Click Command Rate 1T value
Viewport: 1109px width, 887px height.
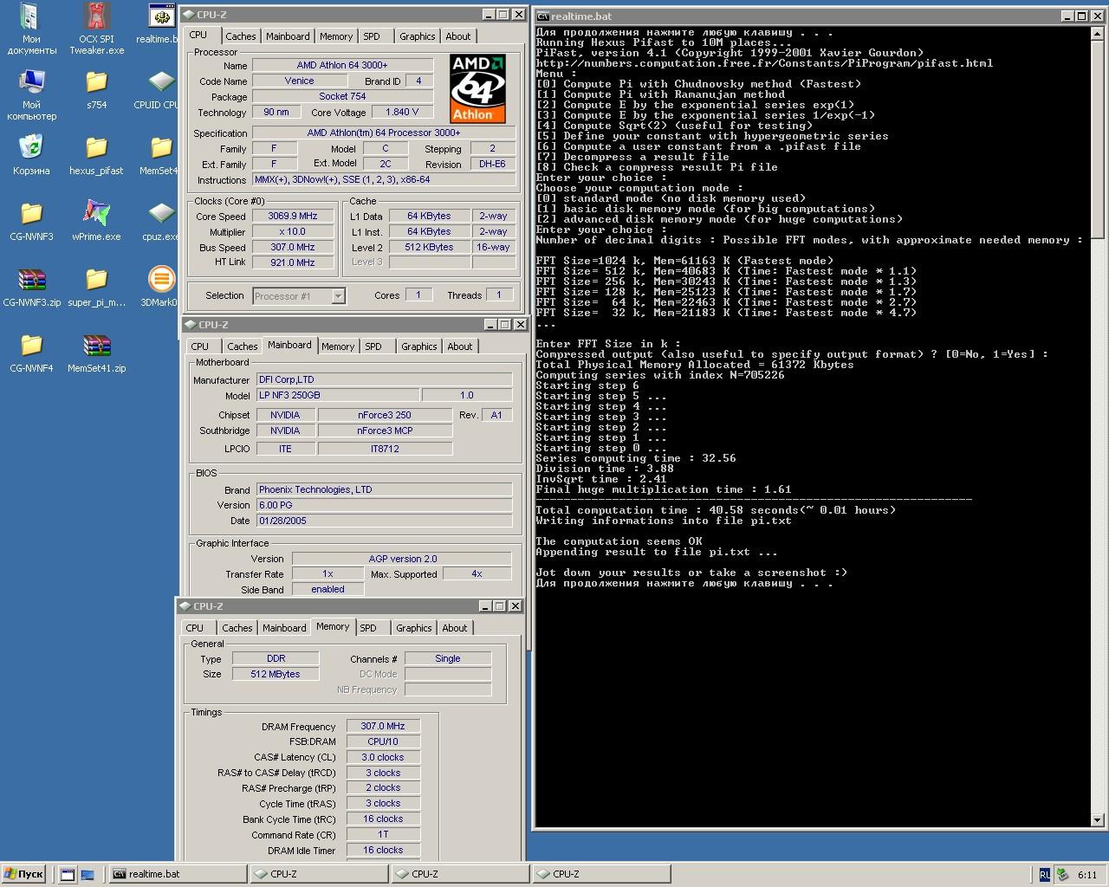click(x=383, y=834)
